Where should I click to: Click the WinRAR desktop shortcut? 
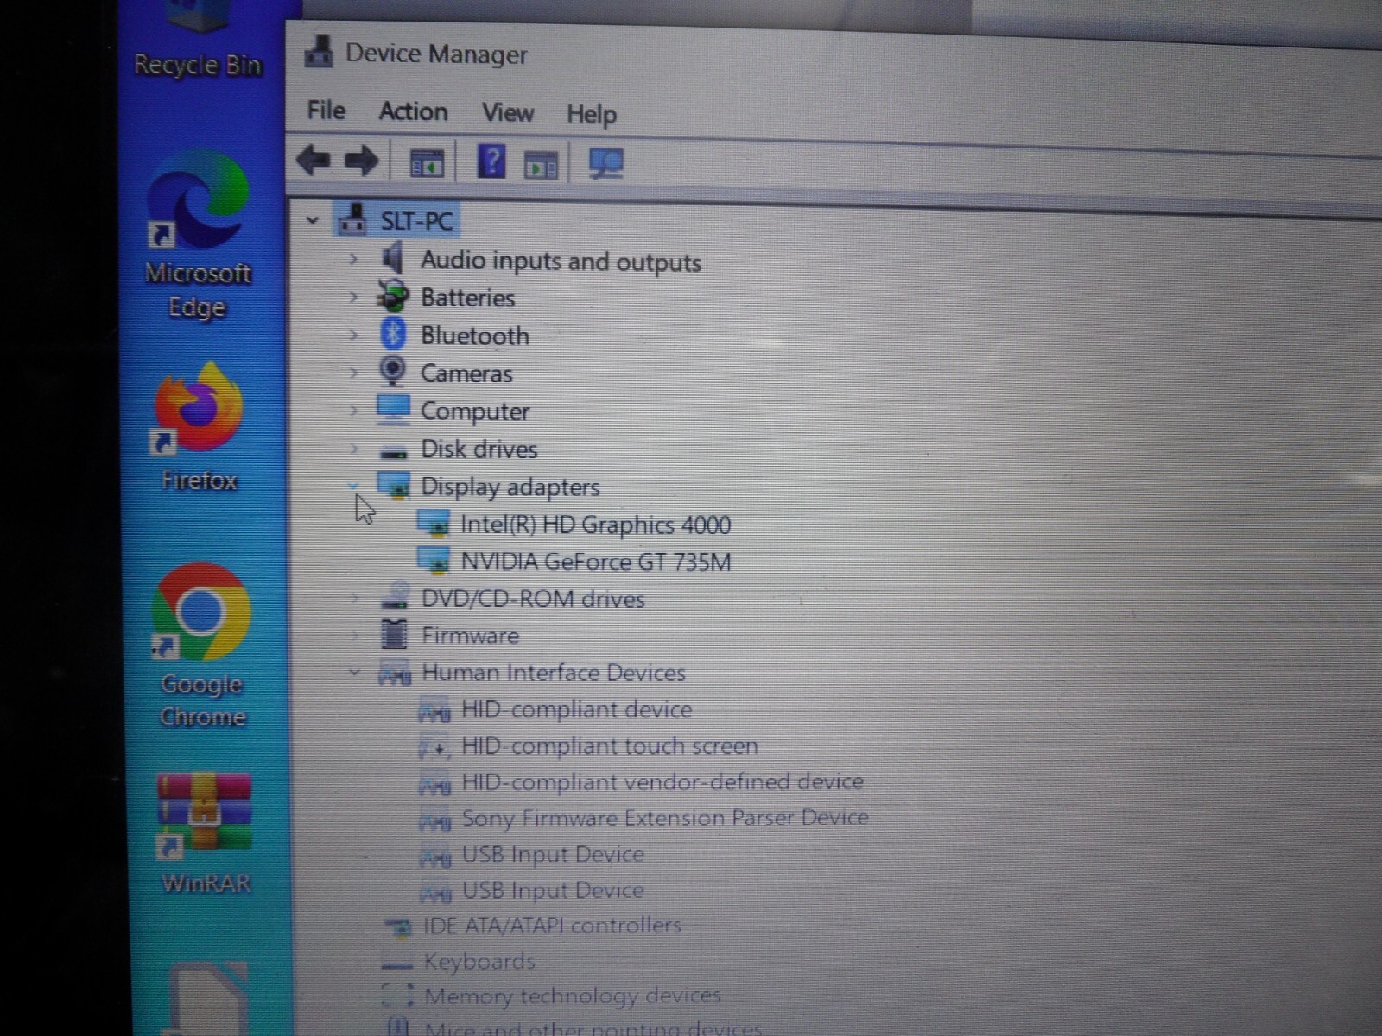[205, 833]
